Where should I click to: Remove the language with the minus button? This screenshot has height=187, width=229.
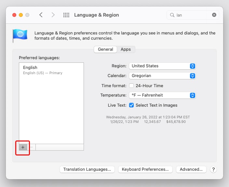point(32,147)
